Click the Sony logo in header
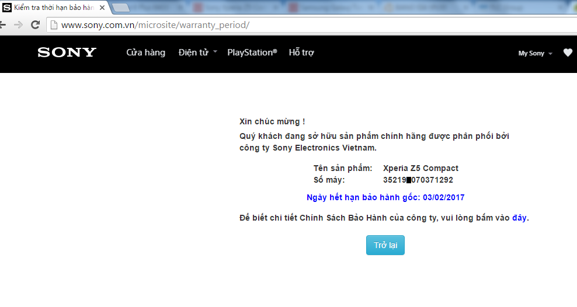The width and height of the screenshot is (577, 307). click(67, 53)
